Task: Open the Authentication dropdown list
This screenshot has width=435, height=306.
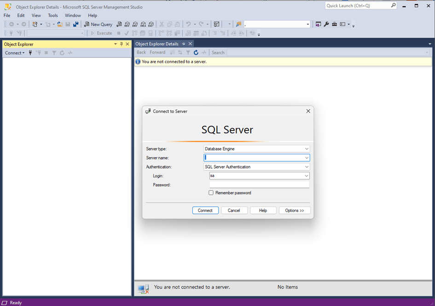Action: click(307, 167)
